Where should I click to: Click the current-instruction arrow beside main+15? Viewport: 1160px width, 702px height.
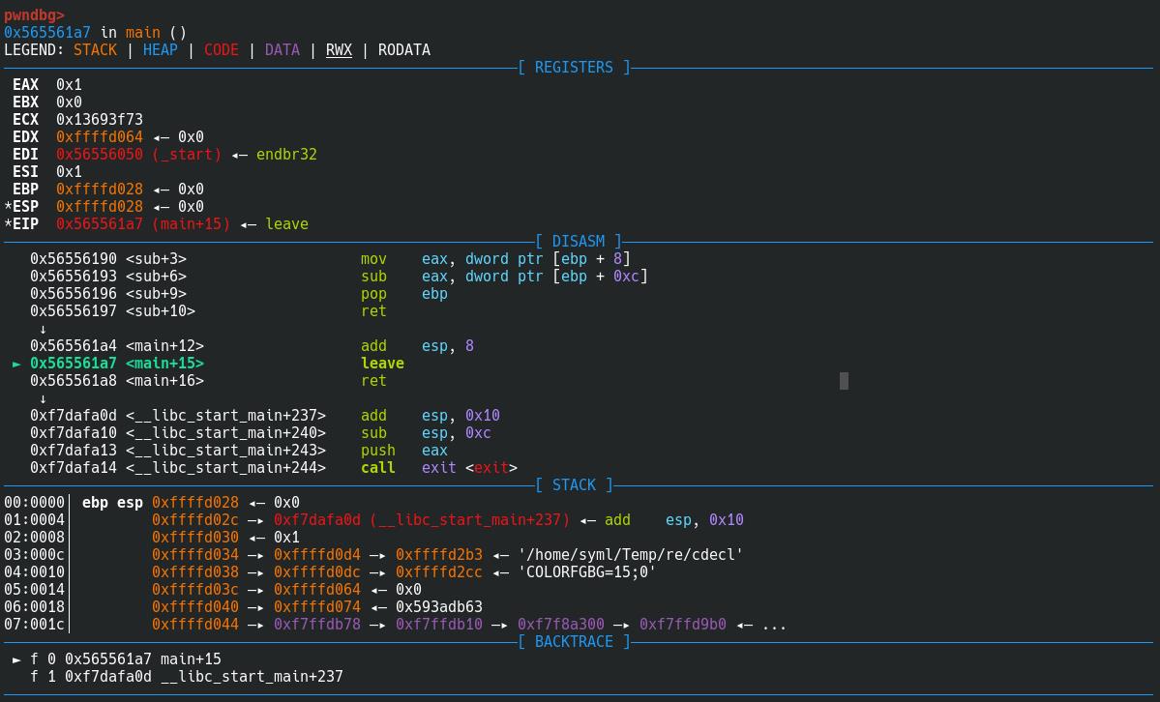pyautogui.click(x=16, y=364)
